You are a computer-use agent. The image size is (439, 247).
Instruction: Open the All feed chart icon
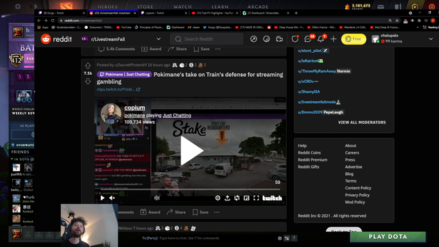click(266, 39)
